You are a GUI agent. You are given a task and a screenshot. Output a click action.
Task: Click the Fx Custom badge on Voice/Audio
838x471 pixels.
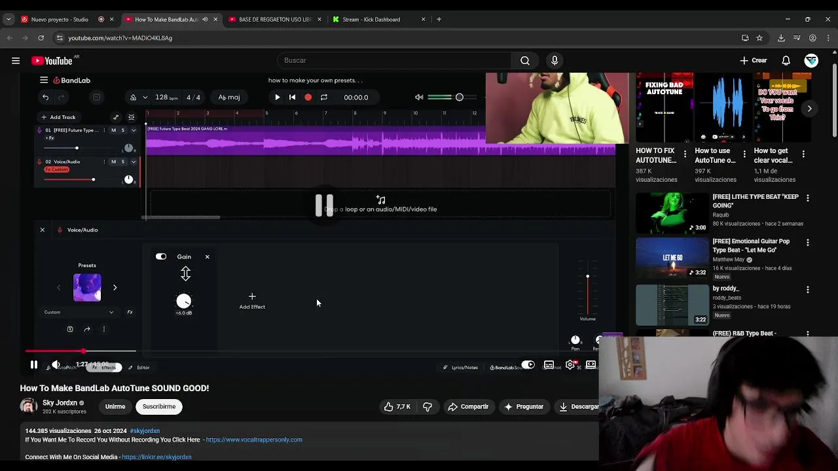coord(57,169)
